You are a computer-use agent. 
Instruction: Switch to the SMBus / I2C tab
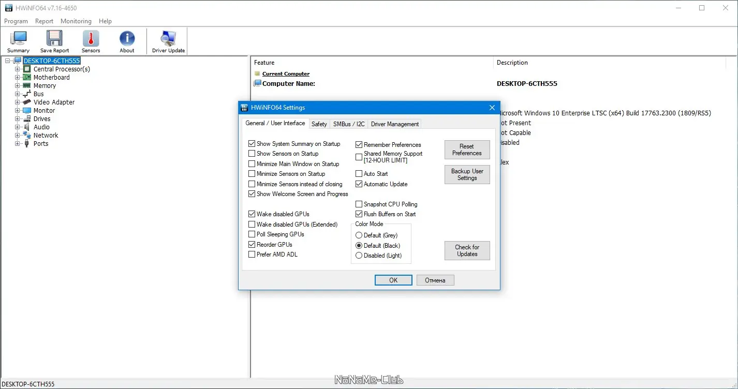tap(349, 124)
